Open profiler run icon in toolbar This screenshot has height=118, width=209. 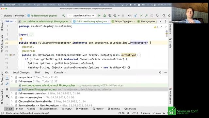[115, 15]
